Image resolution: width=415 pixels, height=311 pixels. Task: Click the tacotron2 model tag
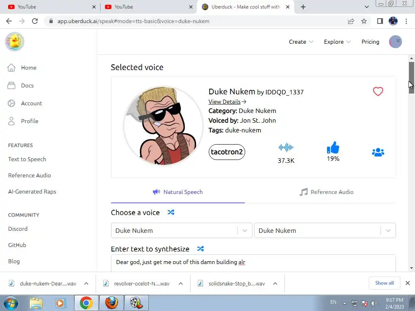(x=227, y=152)
